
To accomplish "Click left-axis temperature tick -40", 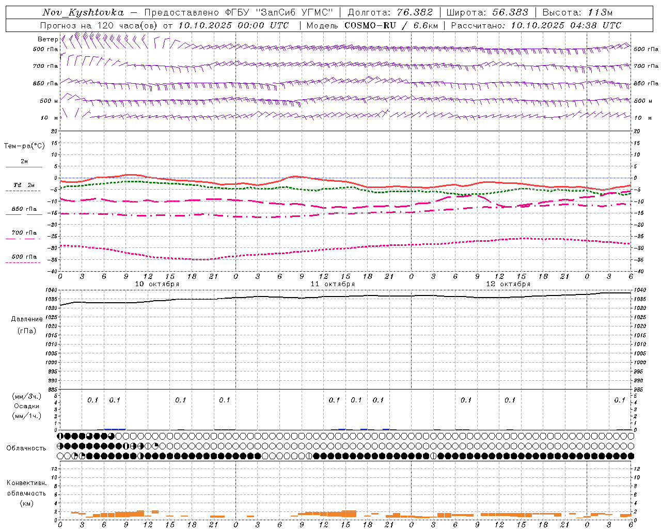I will coord(53,272).
